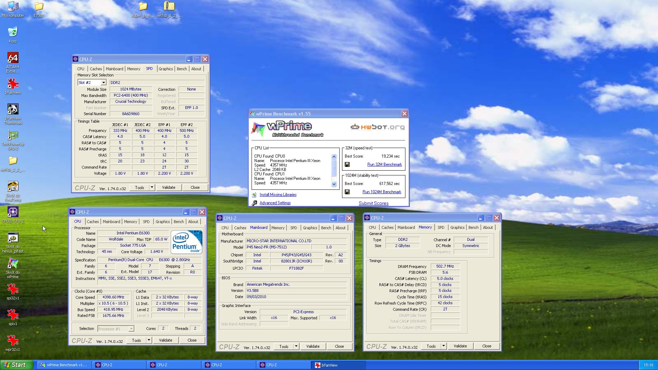Switch to IrfanView taskbar button
Image resolution: width=658 pixels, height=370 pixels.
pos(339,365)
